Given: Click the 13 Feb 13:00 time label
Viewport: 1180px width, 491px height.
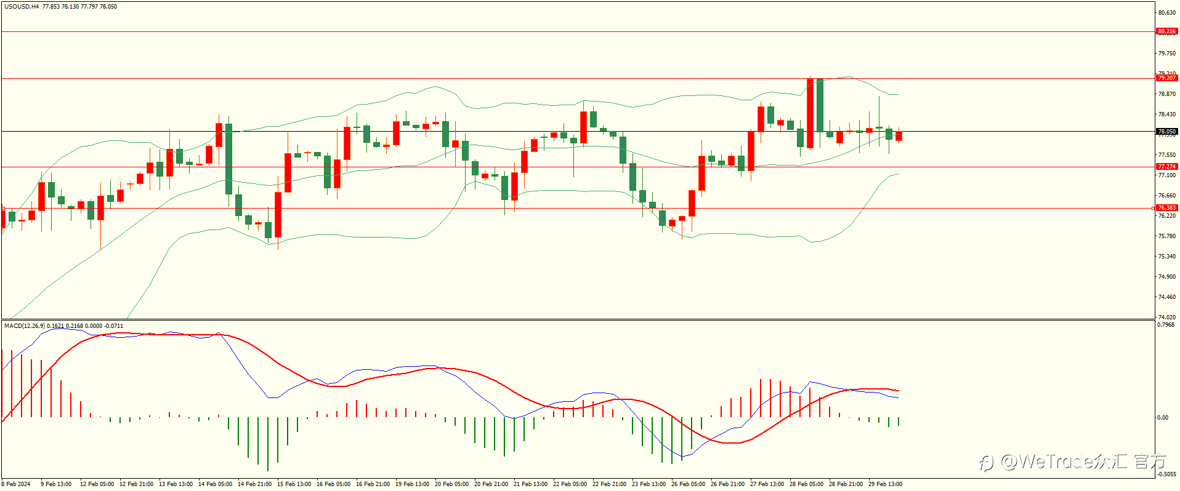Looking at the screenshot, I should coord(176,484).
